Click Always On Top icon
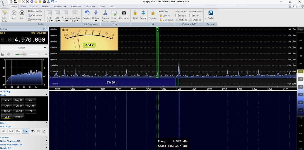Image resolution: width=304 pixels, height=150 pixels. [105, 13]
